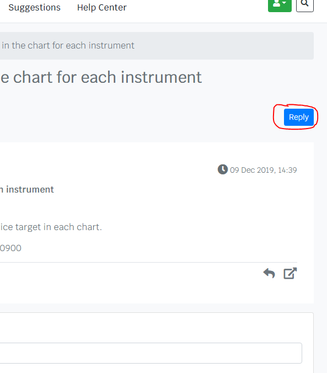Click the quote/share square-arrow icon
This screenshot has height=373, width=327.
290,273
